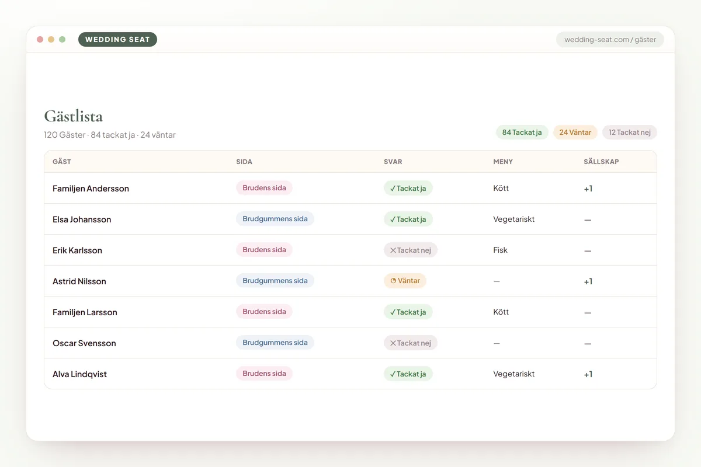Click Fisk menu cell for Erik Karlsson
Screen dimensions: 701x467
pyautogui.click(x=501, y=250)
